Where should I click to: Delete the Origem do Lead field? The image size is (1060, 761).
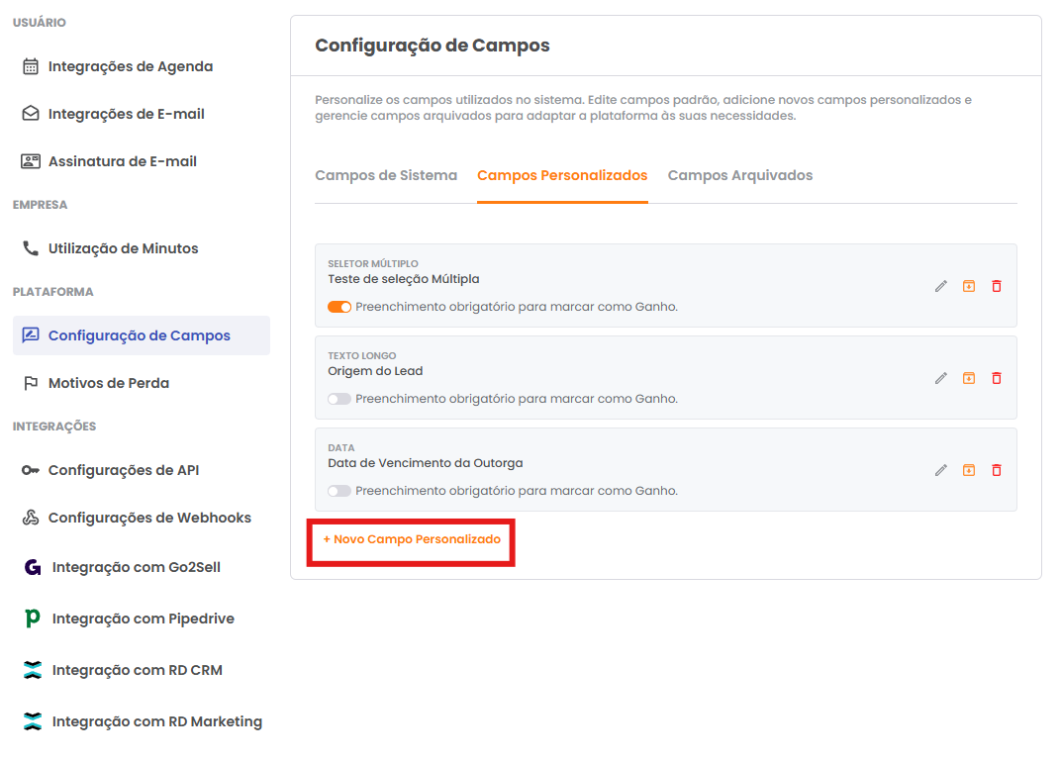click(997, 378)
